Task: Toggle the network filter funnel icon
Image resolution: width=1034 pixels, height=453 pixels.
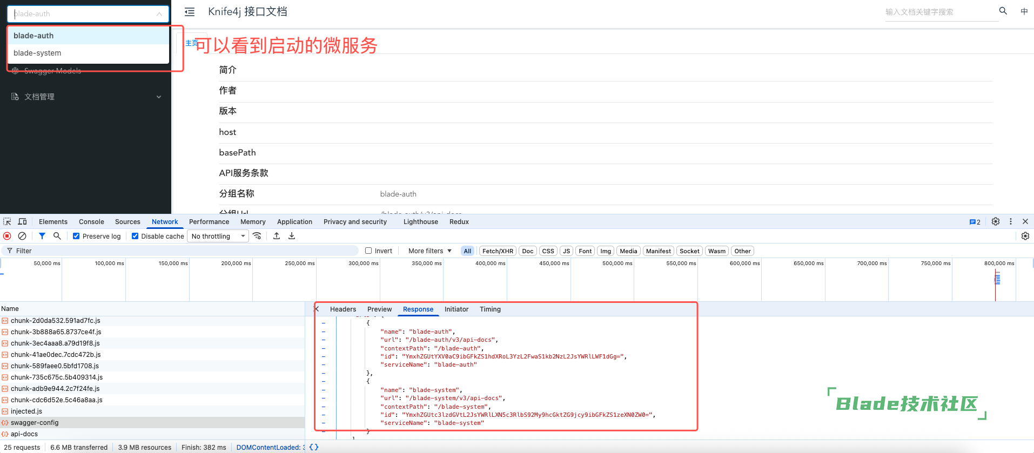Action: [x=42, y=236]
